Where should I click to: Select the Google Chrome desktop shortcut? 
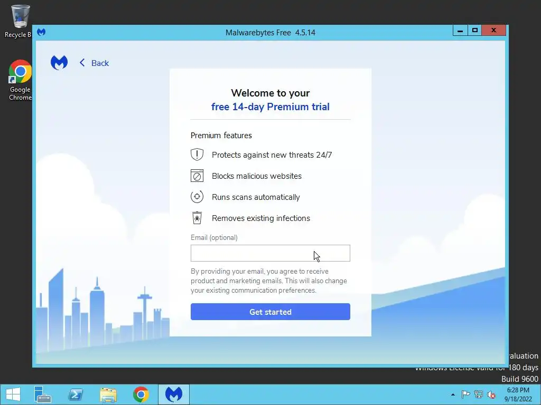click(20, 80)
